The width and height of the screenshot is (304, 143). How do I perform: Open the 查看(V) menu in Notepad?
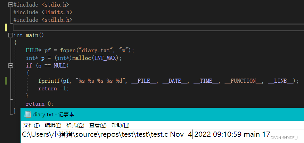[x=98, y=125]
